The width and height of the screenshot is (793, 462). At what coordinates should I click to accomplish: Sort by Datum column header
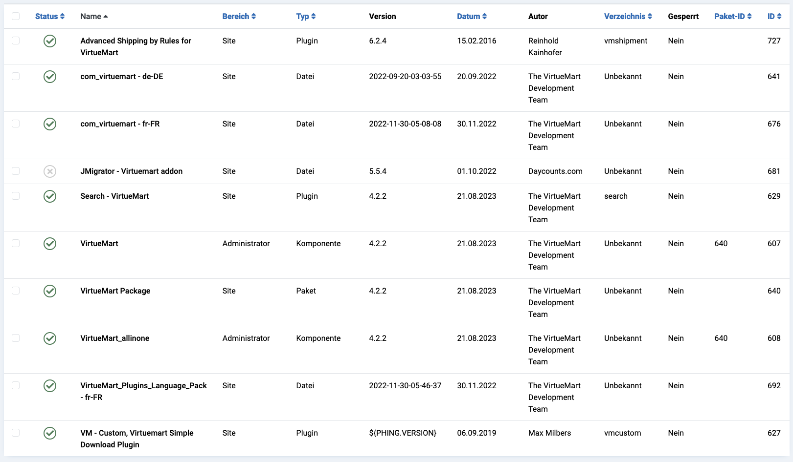(x=472, y=16)
